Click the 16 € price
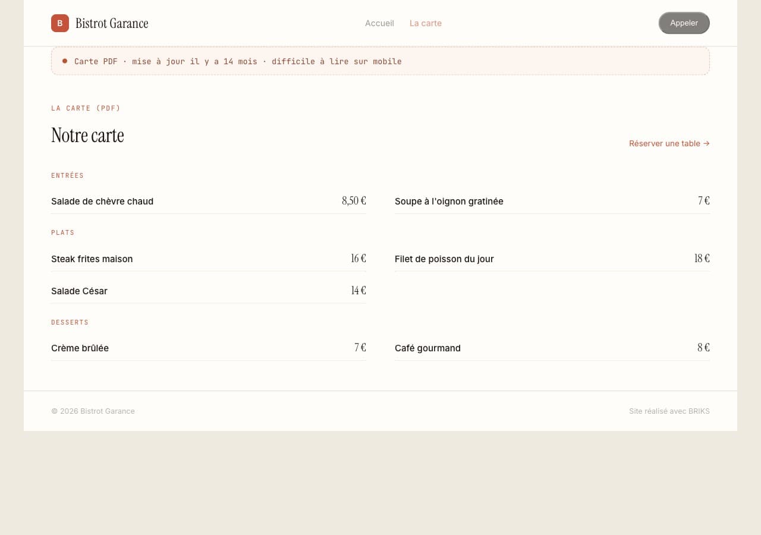Viewport: 761px width, 535px height. click(359, 259)
